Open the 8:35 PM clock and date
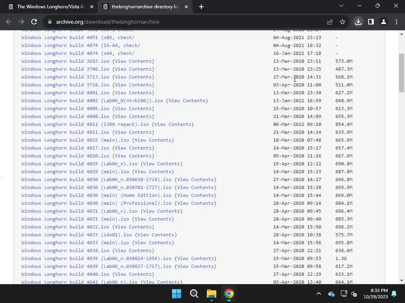The image size is (405, 303). click(x=376, y=294)
